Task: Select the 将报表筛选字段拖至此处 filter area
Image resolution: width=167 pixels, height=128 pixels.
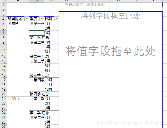Action: (x=85, y=5)
